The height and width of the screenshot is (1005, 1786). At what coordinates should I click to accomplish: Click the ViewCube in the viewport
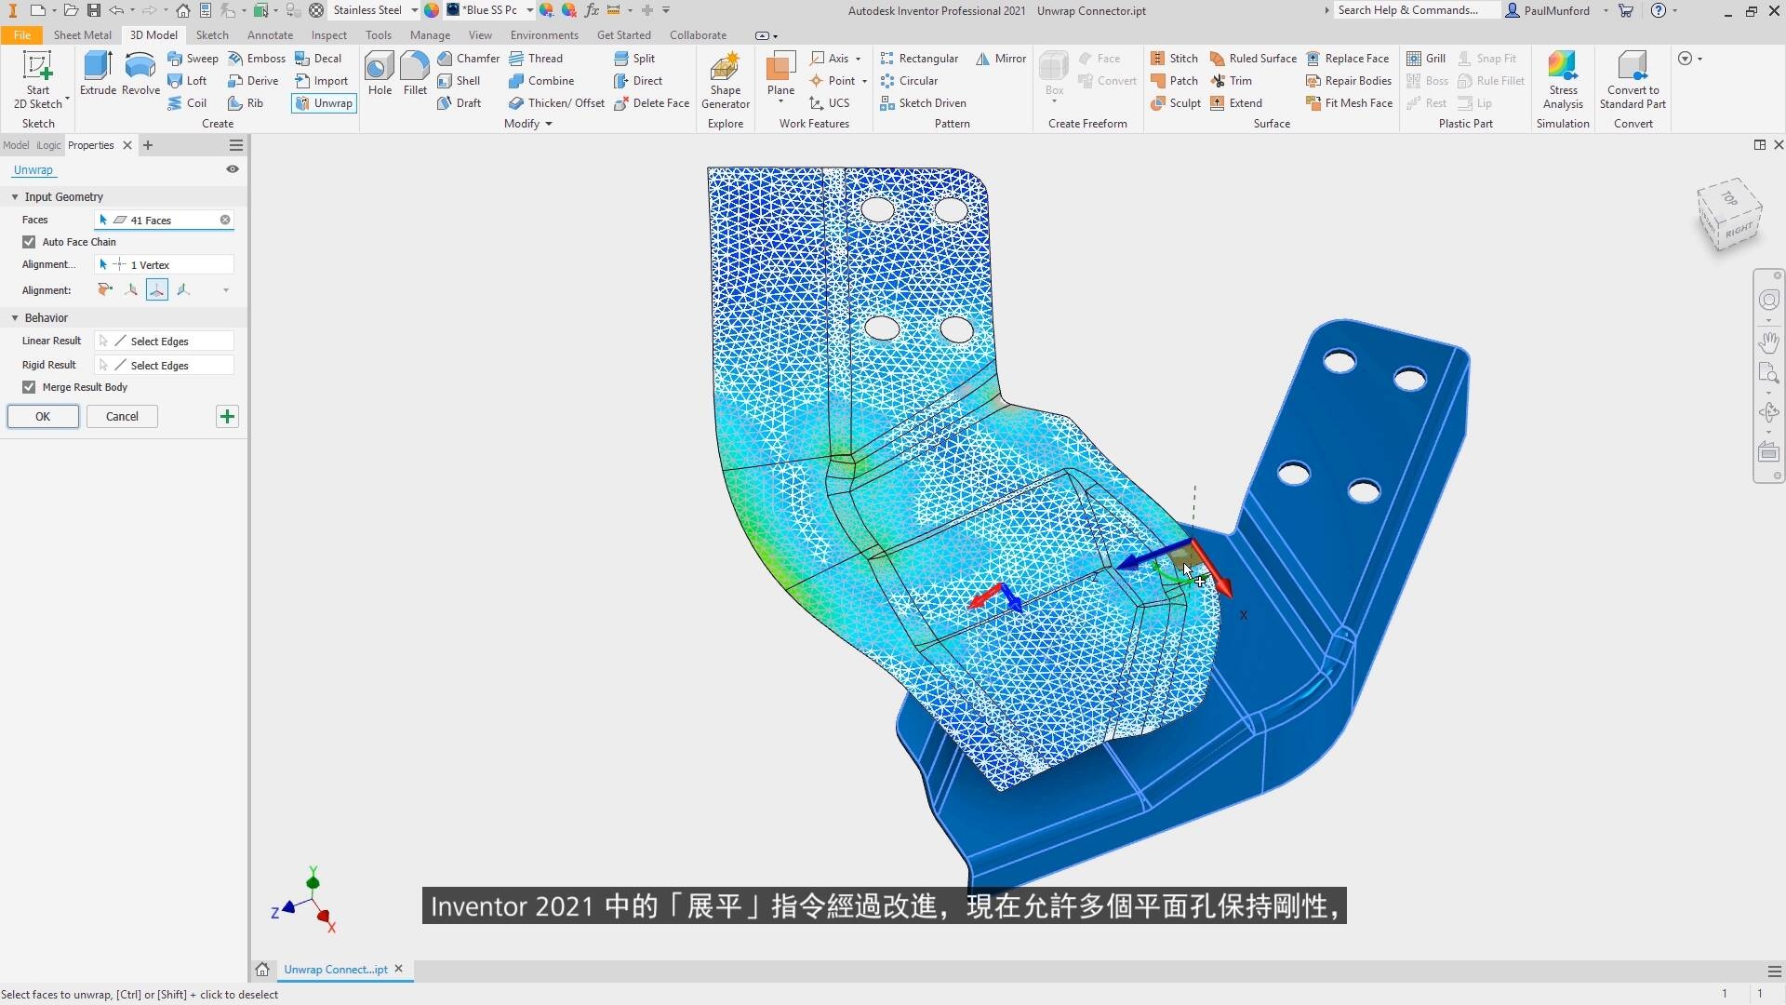pos(1729,214)
